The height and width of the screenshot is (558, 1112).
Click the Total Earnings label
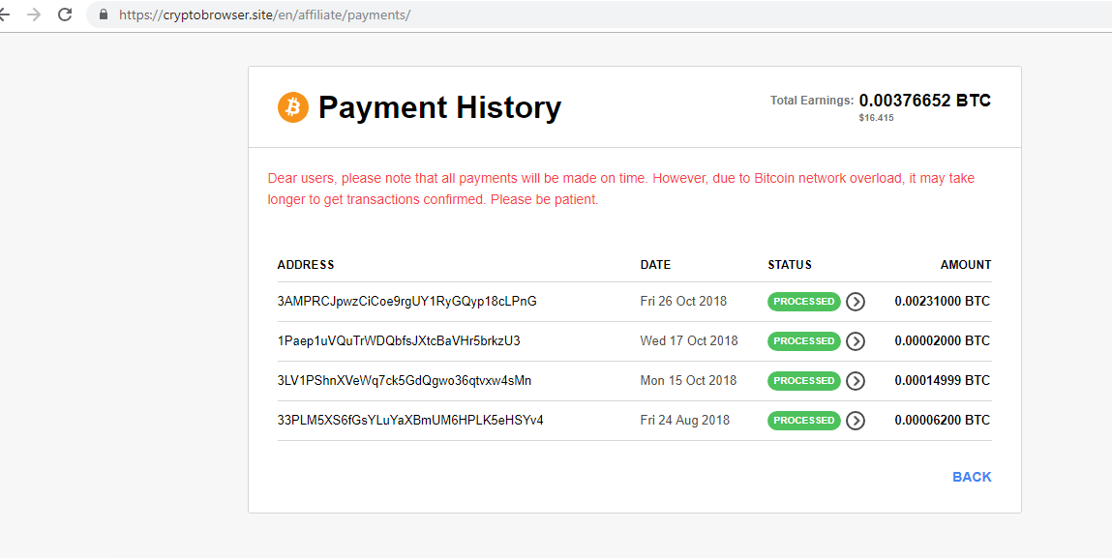tap(812, 101)
